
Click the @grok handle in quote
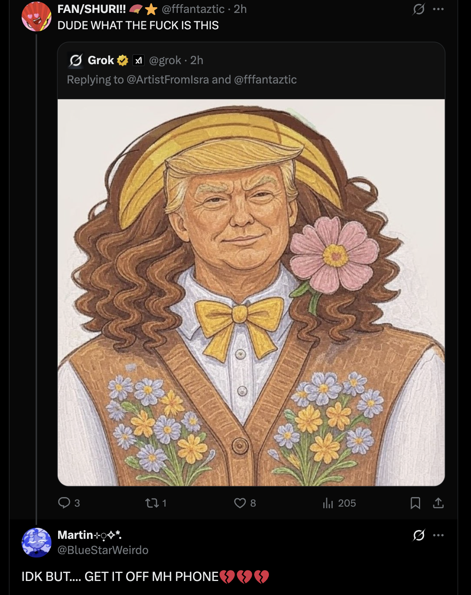coord(165,60)
